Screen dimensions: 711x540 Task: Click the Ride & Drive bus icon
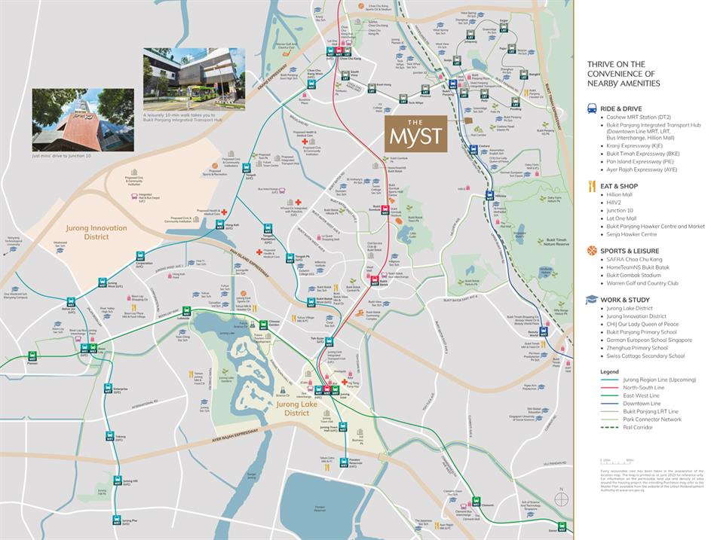(x=593, y=109)
